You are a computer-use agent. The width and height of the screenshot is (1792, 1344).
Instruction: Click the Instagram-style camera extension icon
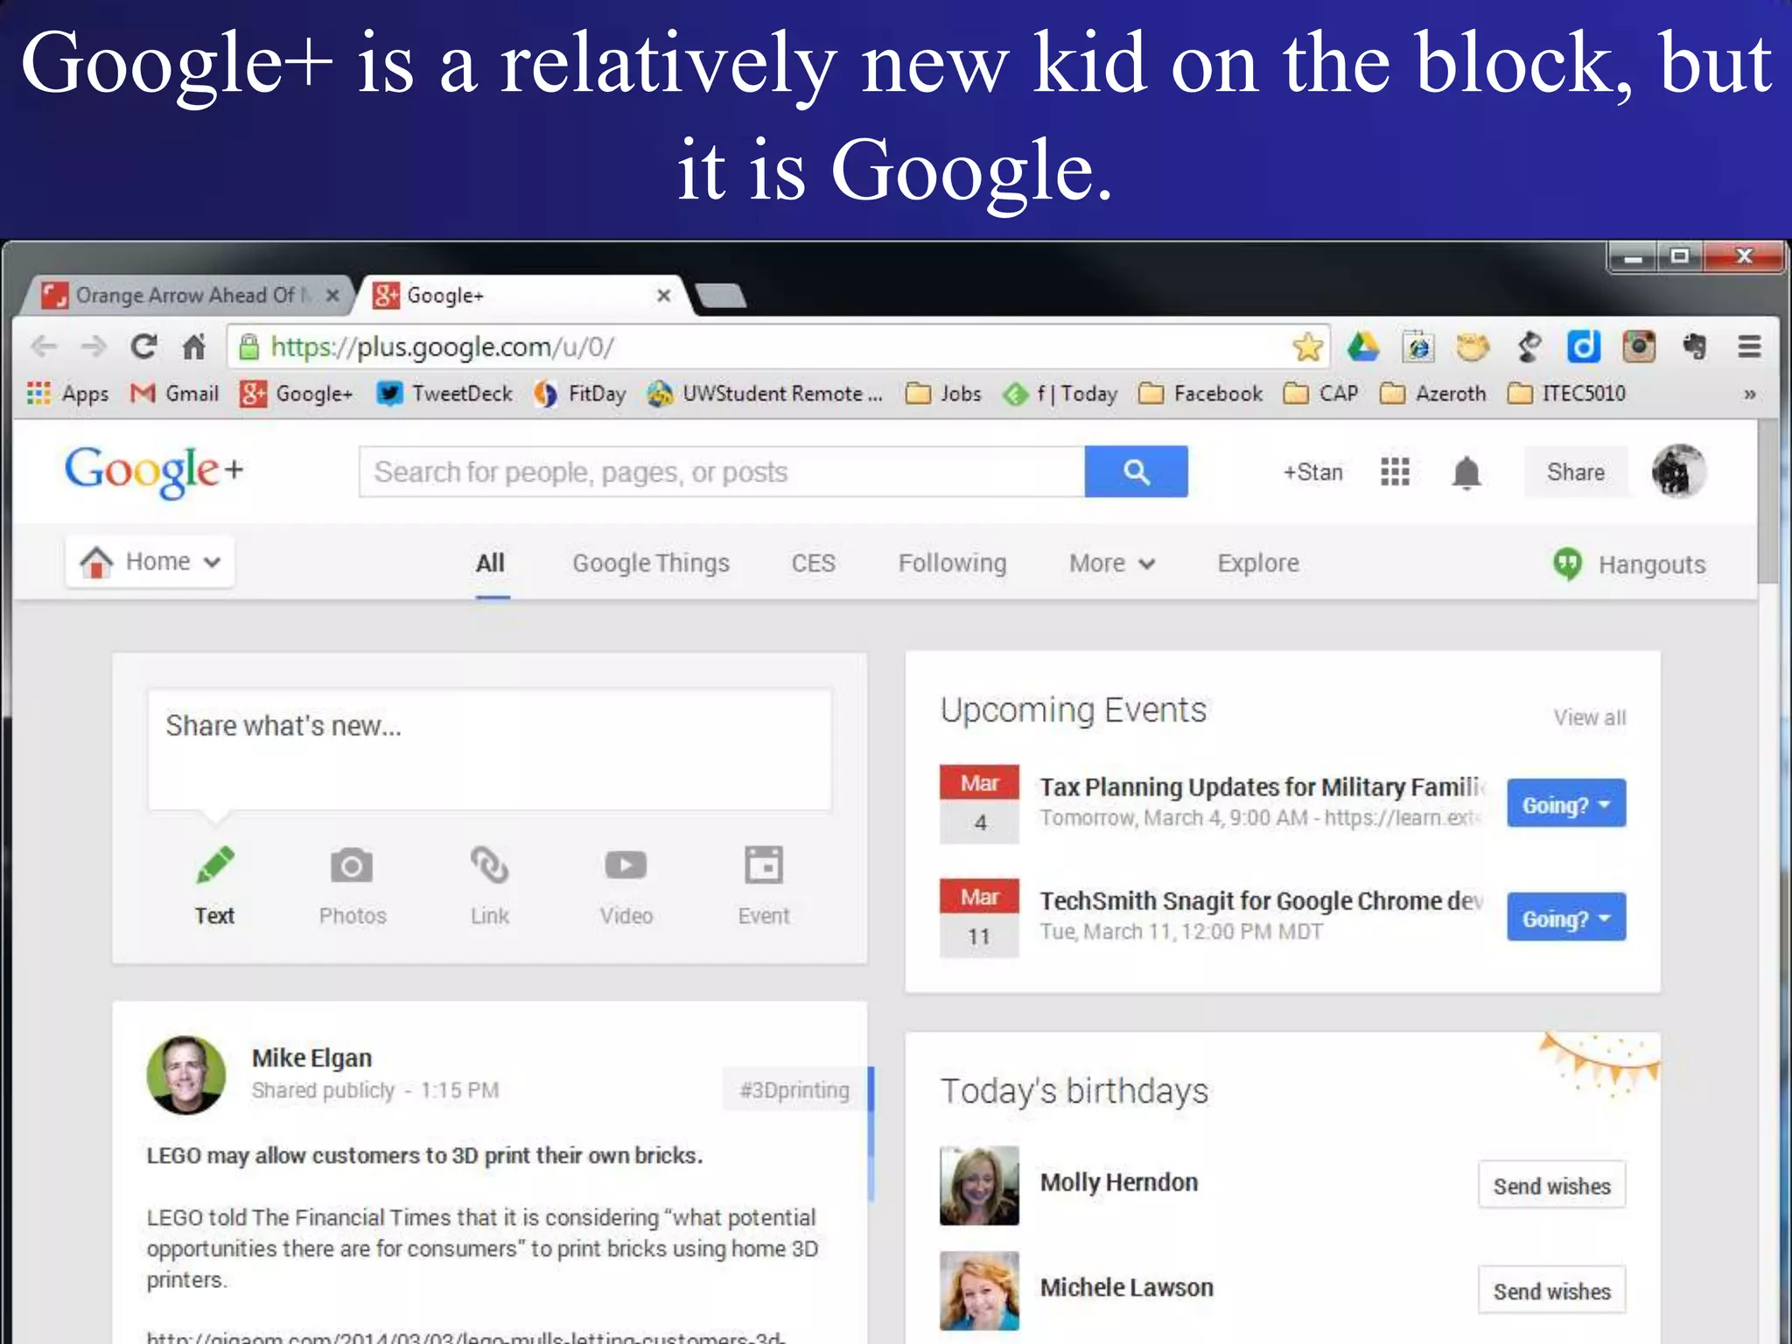tap(1639, 347)
